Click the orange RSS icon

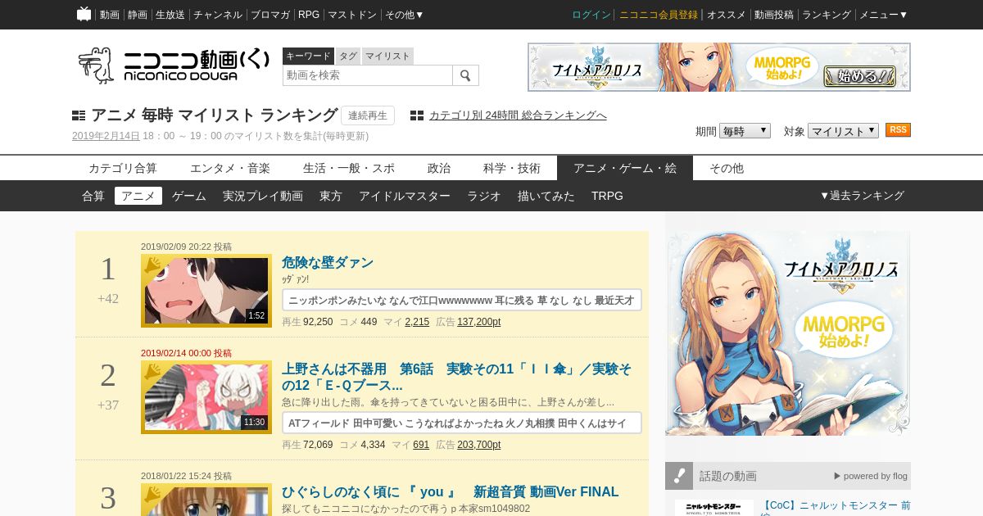(x=898, y=130)
